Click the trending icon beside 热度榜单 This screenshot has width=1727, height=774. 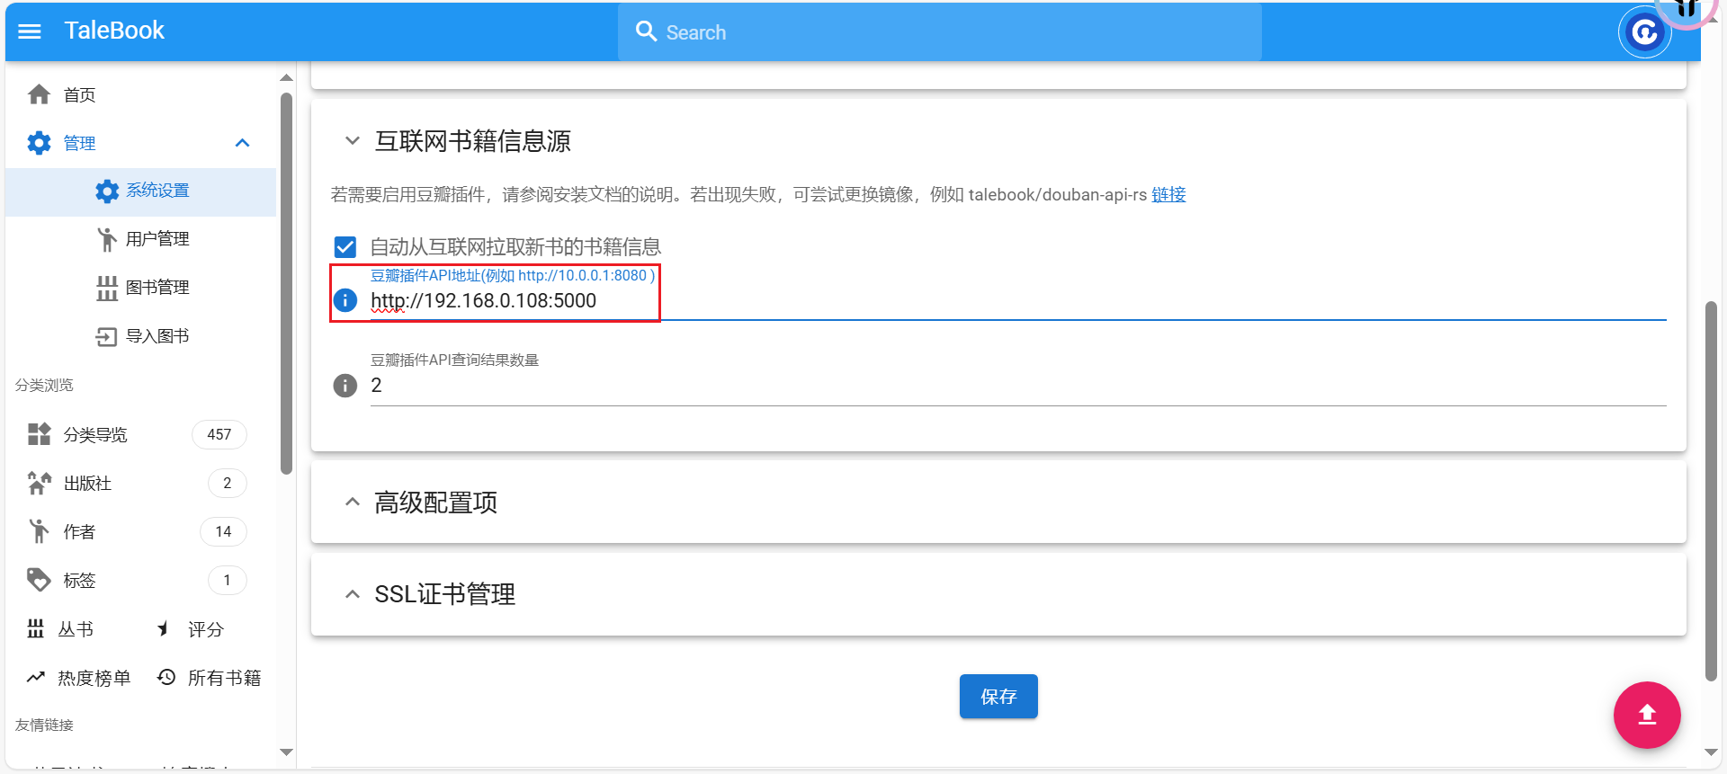point(35,678)
